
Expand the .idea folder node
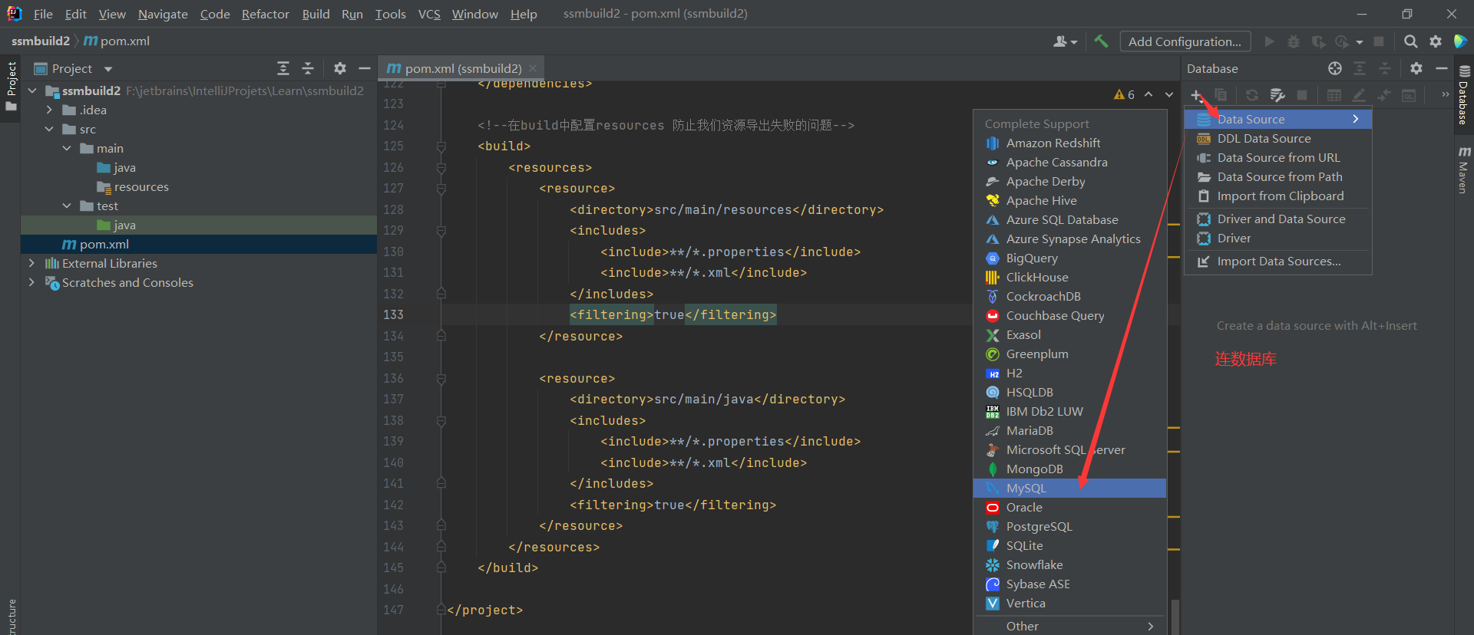(x=49, y=110)
